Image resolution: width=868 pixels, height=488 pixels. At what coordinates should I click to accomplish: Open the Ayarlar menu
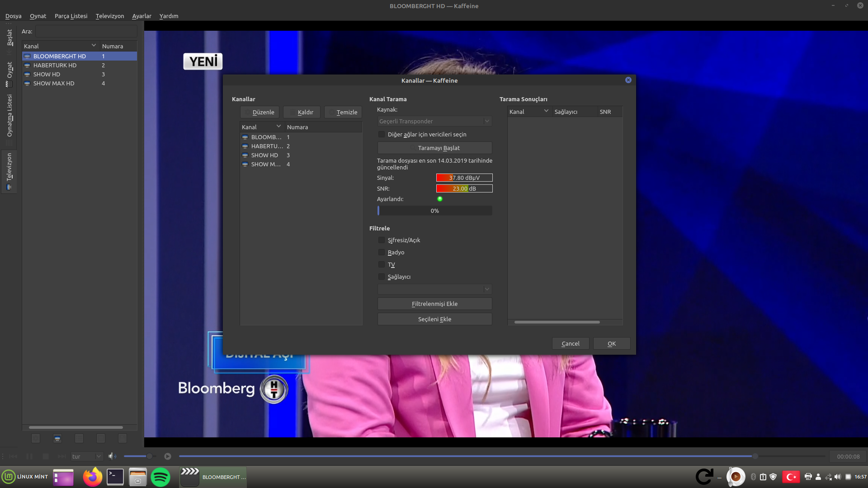tap(142, 16)
